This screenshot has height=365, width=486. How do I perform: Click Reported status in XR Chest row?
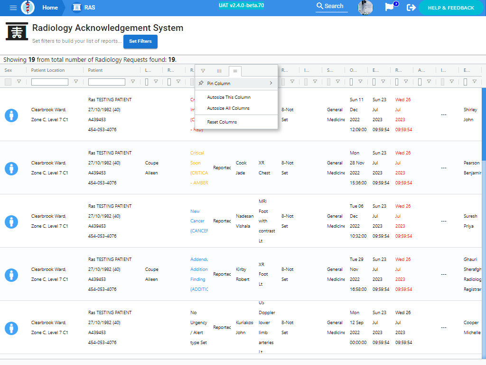[x=222, y=168]
